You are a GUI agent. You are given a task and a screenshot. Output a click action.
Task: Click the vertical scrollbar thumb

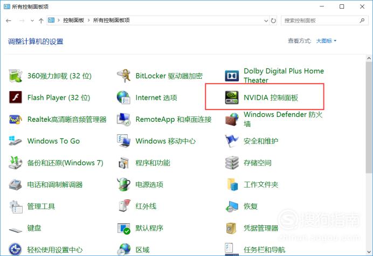pyautogui.click(x=369, y=117)
